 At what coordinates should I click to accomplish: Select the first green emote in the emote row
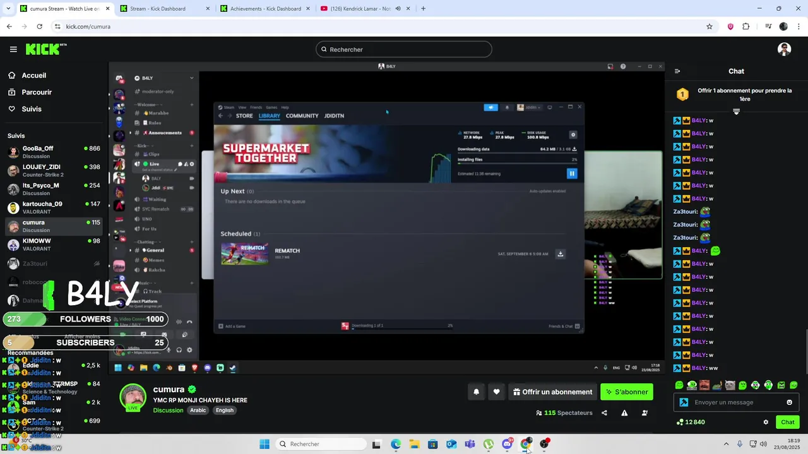[679, 385]
